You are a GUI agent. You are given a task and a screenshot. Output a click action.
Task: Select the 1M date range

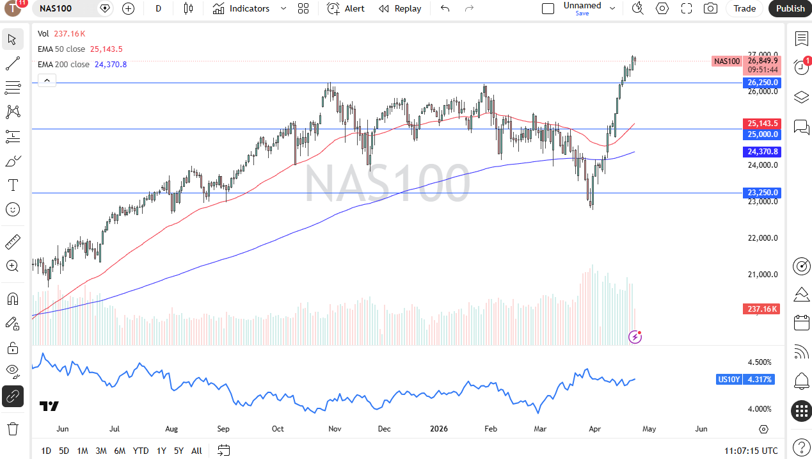(83, 451)
